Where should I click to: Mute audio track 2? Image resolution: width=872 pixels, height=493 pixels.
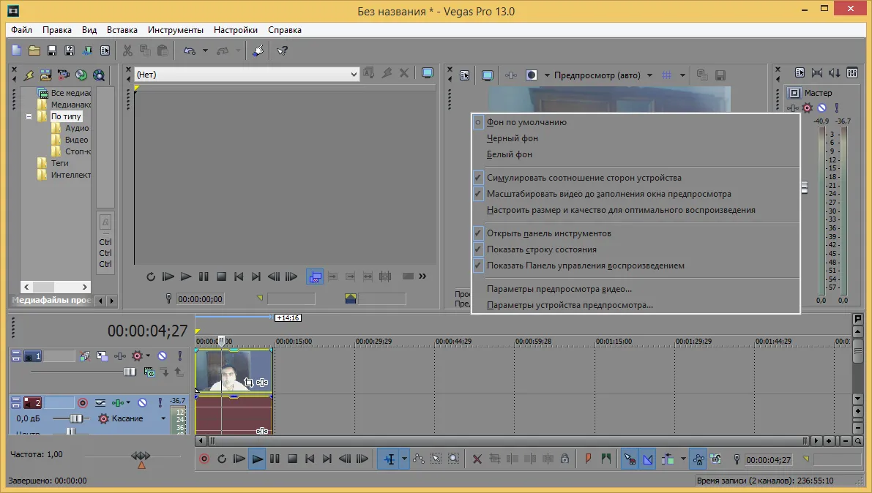coord(142,402)
